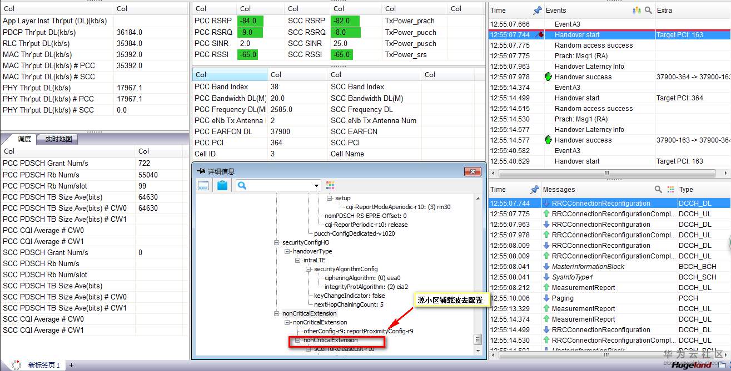Click uplink arrow icon of 12:55:08.212 MeasurementReport
This screenshot has height=371, width=731.
pos(546,288)
